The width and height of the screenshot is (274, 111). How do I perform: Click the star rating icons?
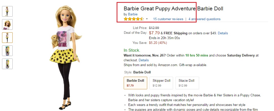(x=134, y=19)
